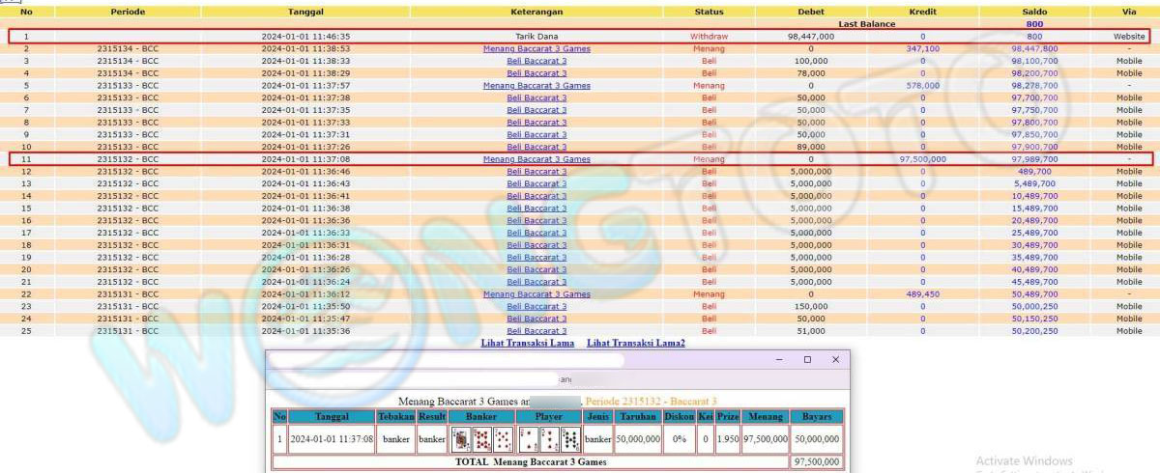Minimize the popup result window
1160x473 pixels.
coord(779,360)
